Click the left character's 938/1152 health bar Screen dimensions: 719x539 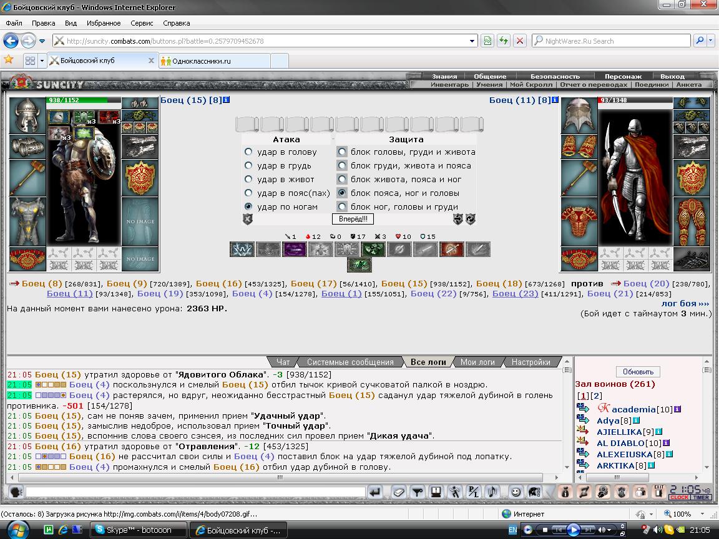84,100
